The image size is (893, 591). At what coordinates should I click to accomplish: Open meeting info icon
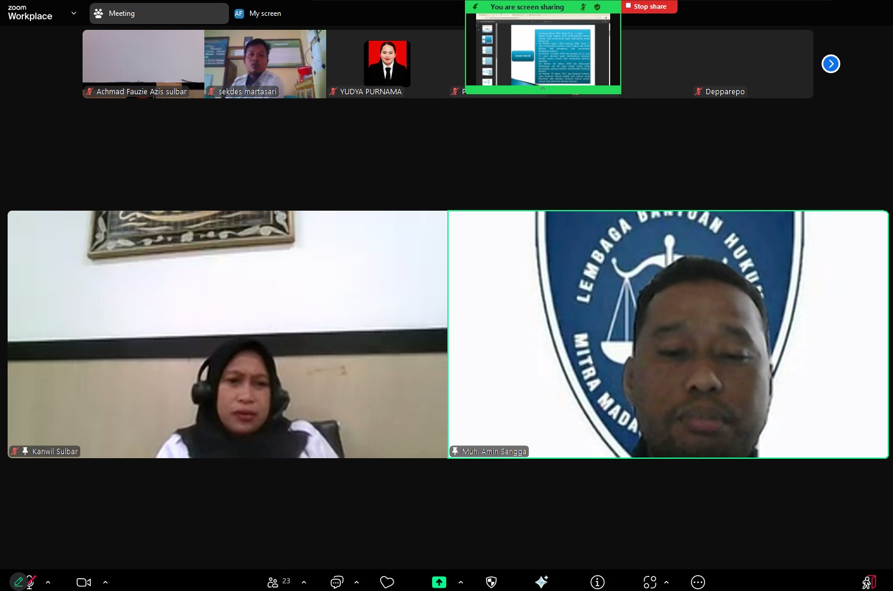point(597,582)
